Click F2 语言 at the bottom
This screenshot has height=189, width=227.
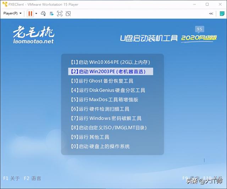pyautogui.click(x=32, y=178)
